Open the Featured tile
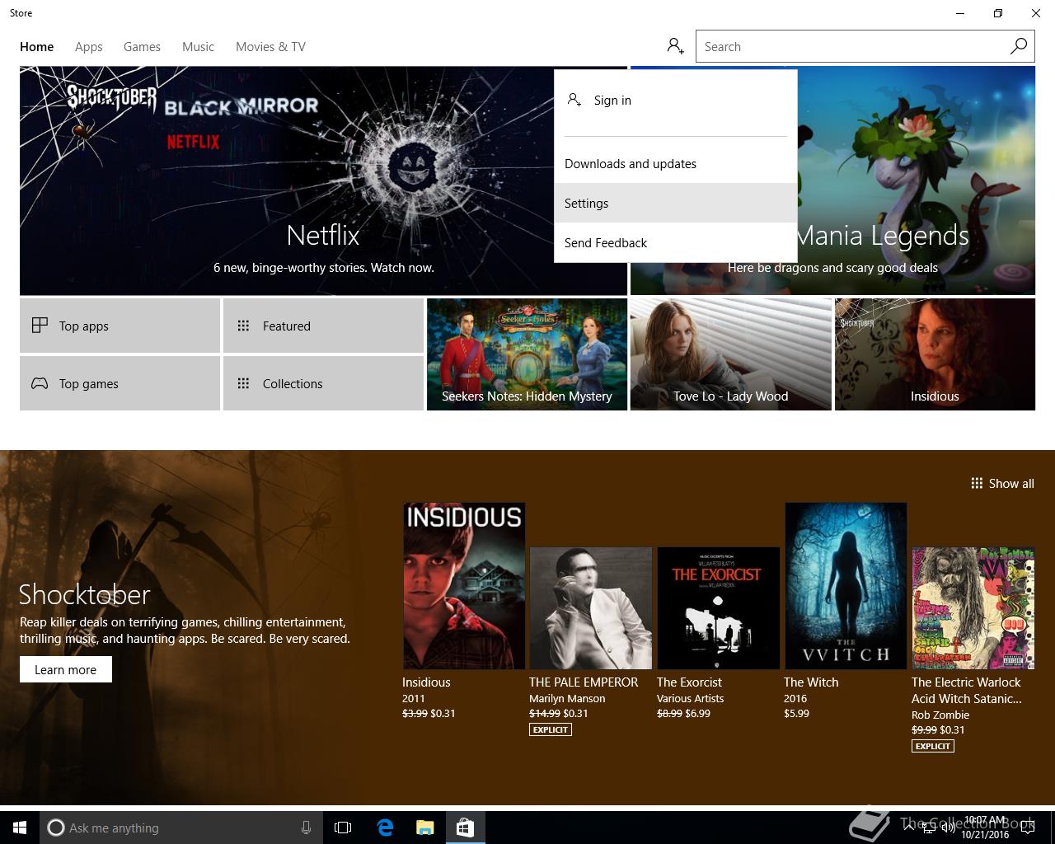The height and width of the screenshot is (844, 1055). point(323,326)
